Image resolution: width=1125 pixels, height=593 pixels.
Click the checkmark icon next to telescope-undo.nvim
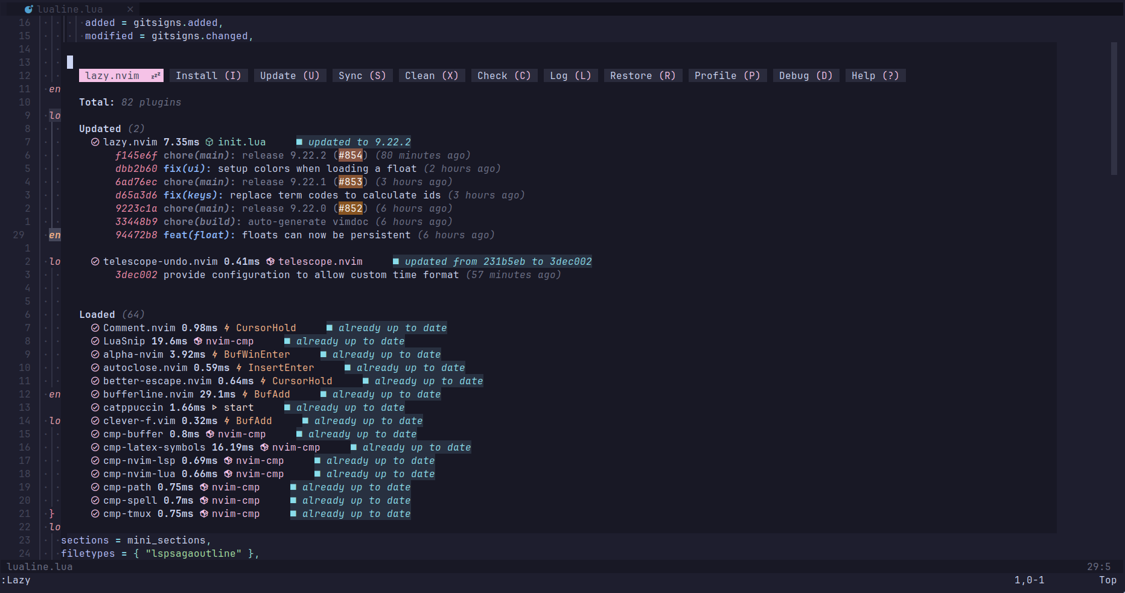(95, 261)
